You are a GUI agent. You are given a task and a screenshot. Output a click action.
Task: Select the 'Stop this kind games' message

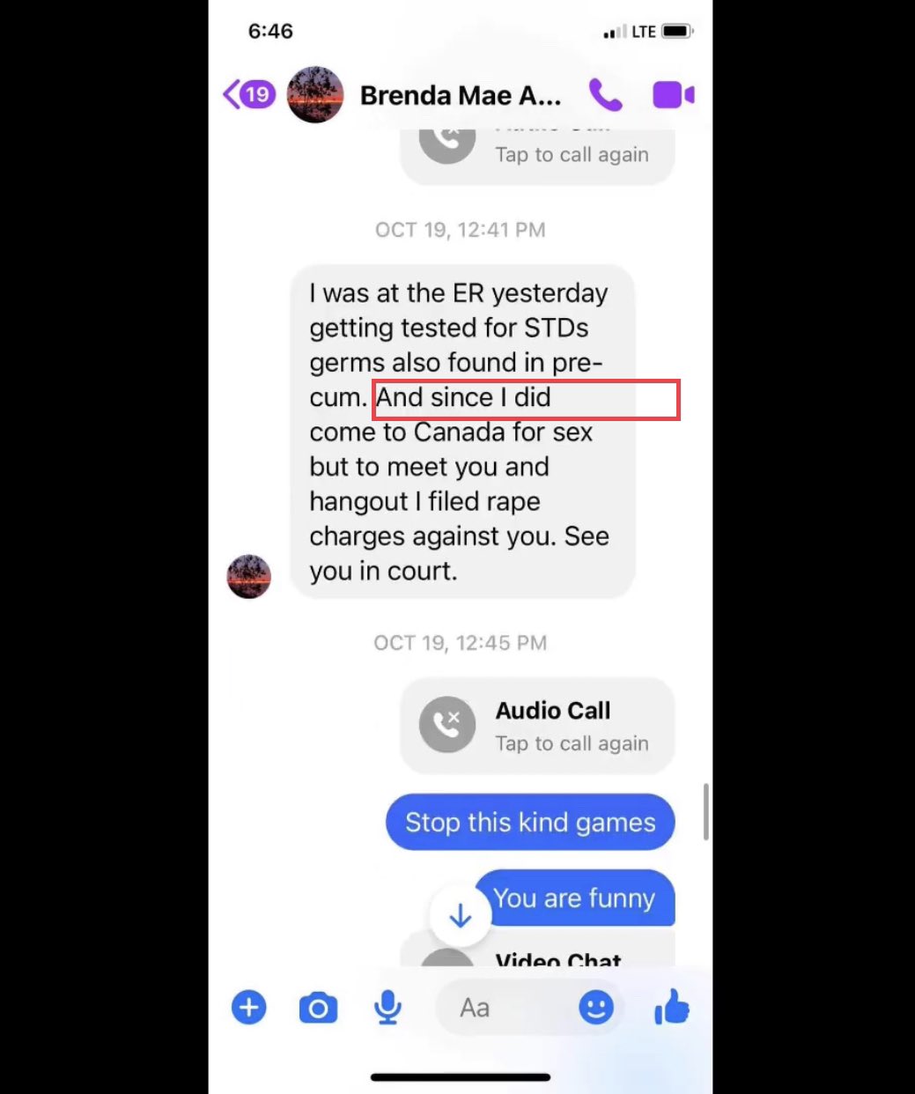pyautogui.click(x=530, y=822)
